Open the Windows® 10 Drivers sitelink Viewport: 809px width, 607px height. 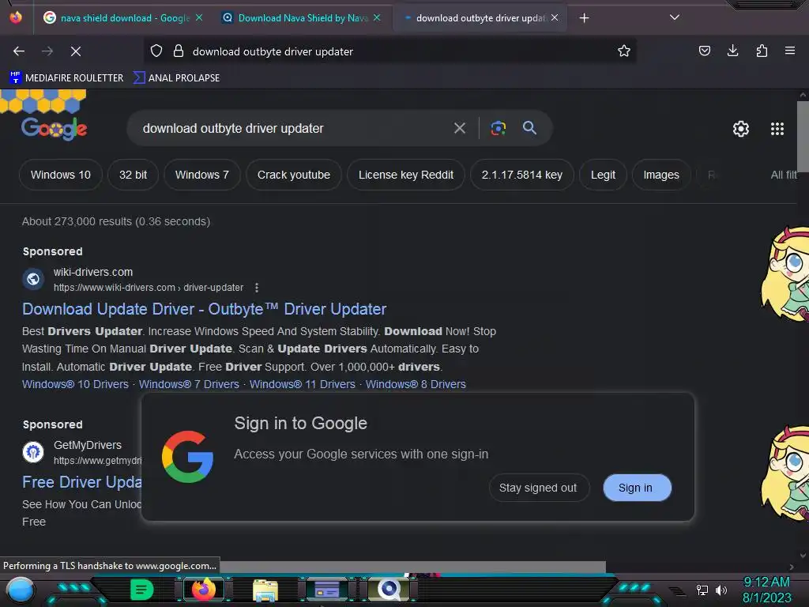click(75, 384)
